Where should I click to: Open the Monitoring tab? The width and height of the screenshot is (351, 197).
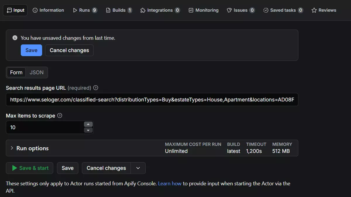pyautogui.click(x=204, y=10)
